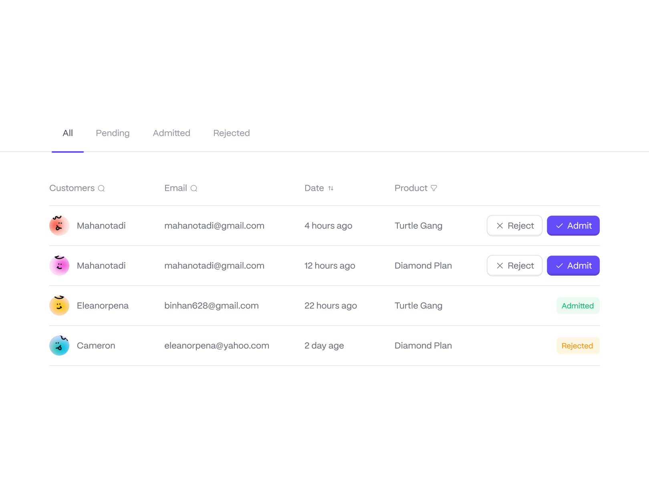Reject Mahanotadi's Turtle Gang request

coord(514,226)
